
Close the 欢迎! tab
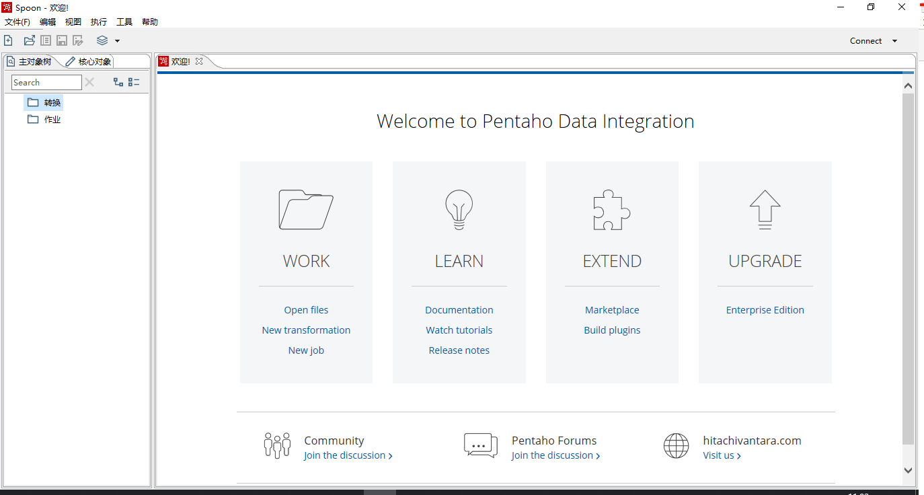[x=199, y=61]
